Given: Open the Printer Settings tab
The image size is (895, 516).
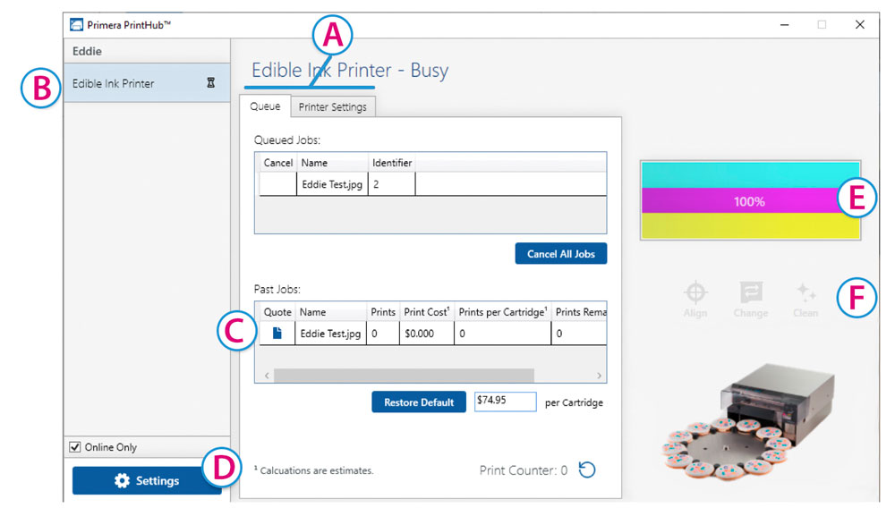Looking at the screenshot, I should coord(333,107).
